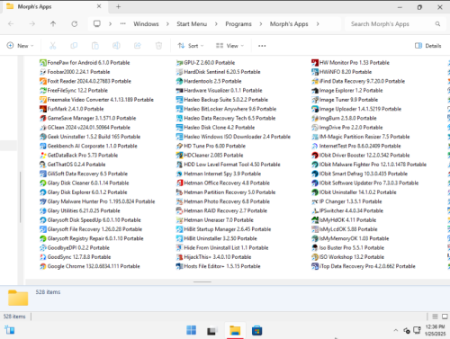The width and height of the screenshot is (450, 339).
Task: Select Google Chrome 132 Portable icon
Action: coord(43,266)
